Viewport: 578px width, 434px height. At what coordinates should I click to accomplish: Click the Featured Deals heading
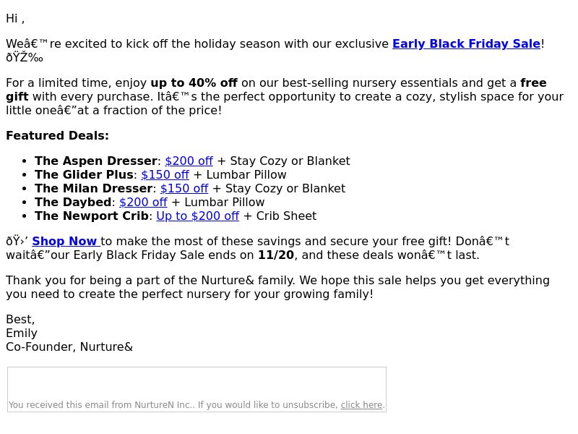[x=58, y=136]
